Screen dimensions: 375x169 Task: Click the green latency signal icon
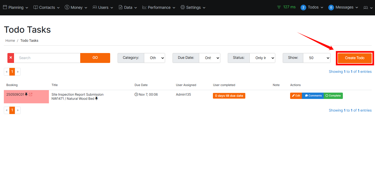[x=279, y=7]
